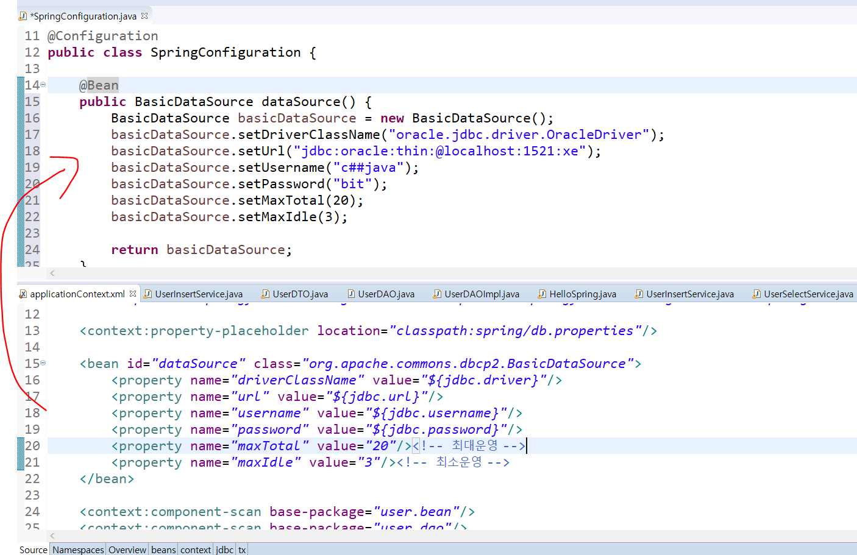Click the Java file icon on the HelloSpring.java tab
Screen dimensions: 857x555
[x=542, y=294]
